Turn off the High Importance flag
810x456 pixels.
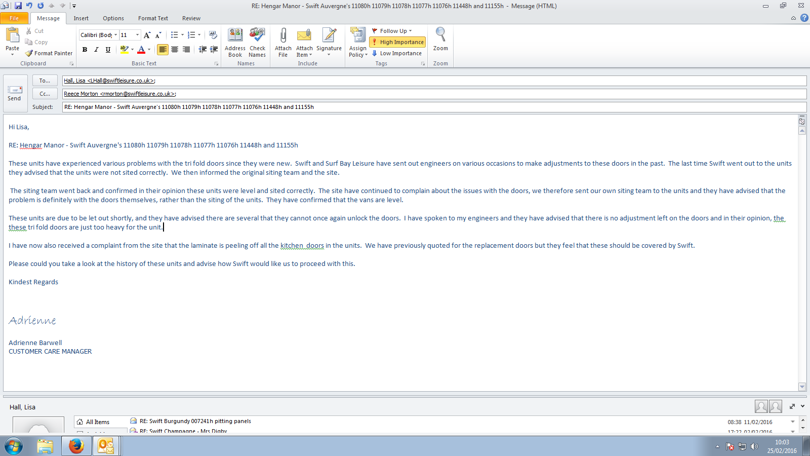tap(397, 42)
